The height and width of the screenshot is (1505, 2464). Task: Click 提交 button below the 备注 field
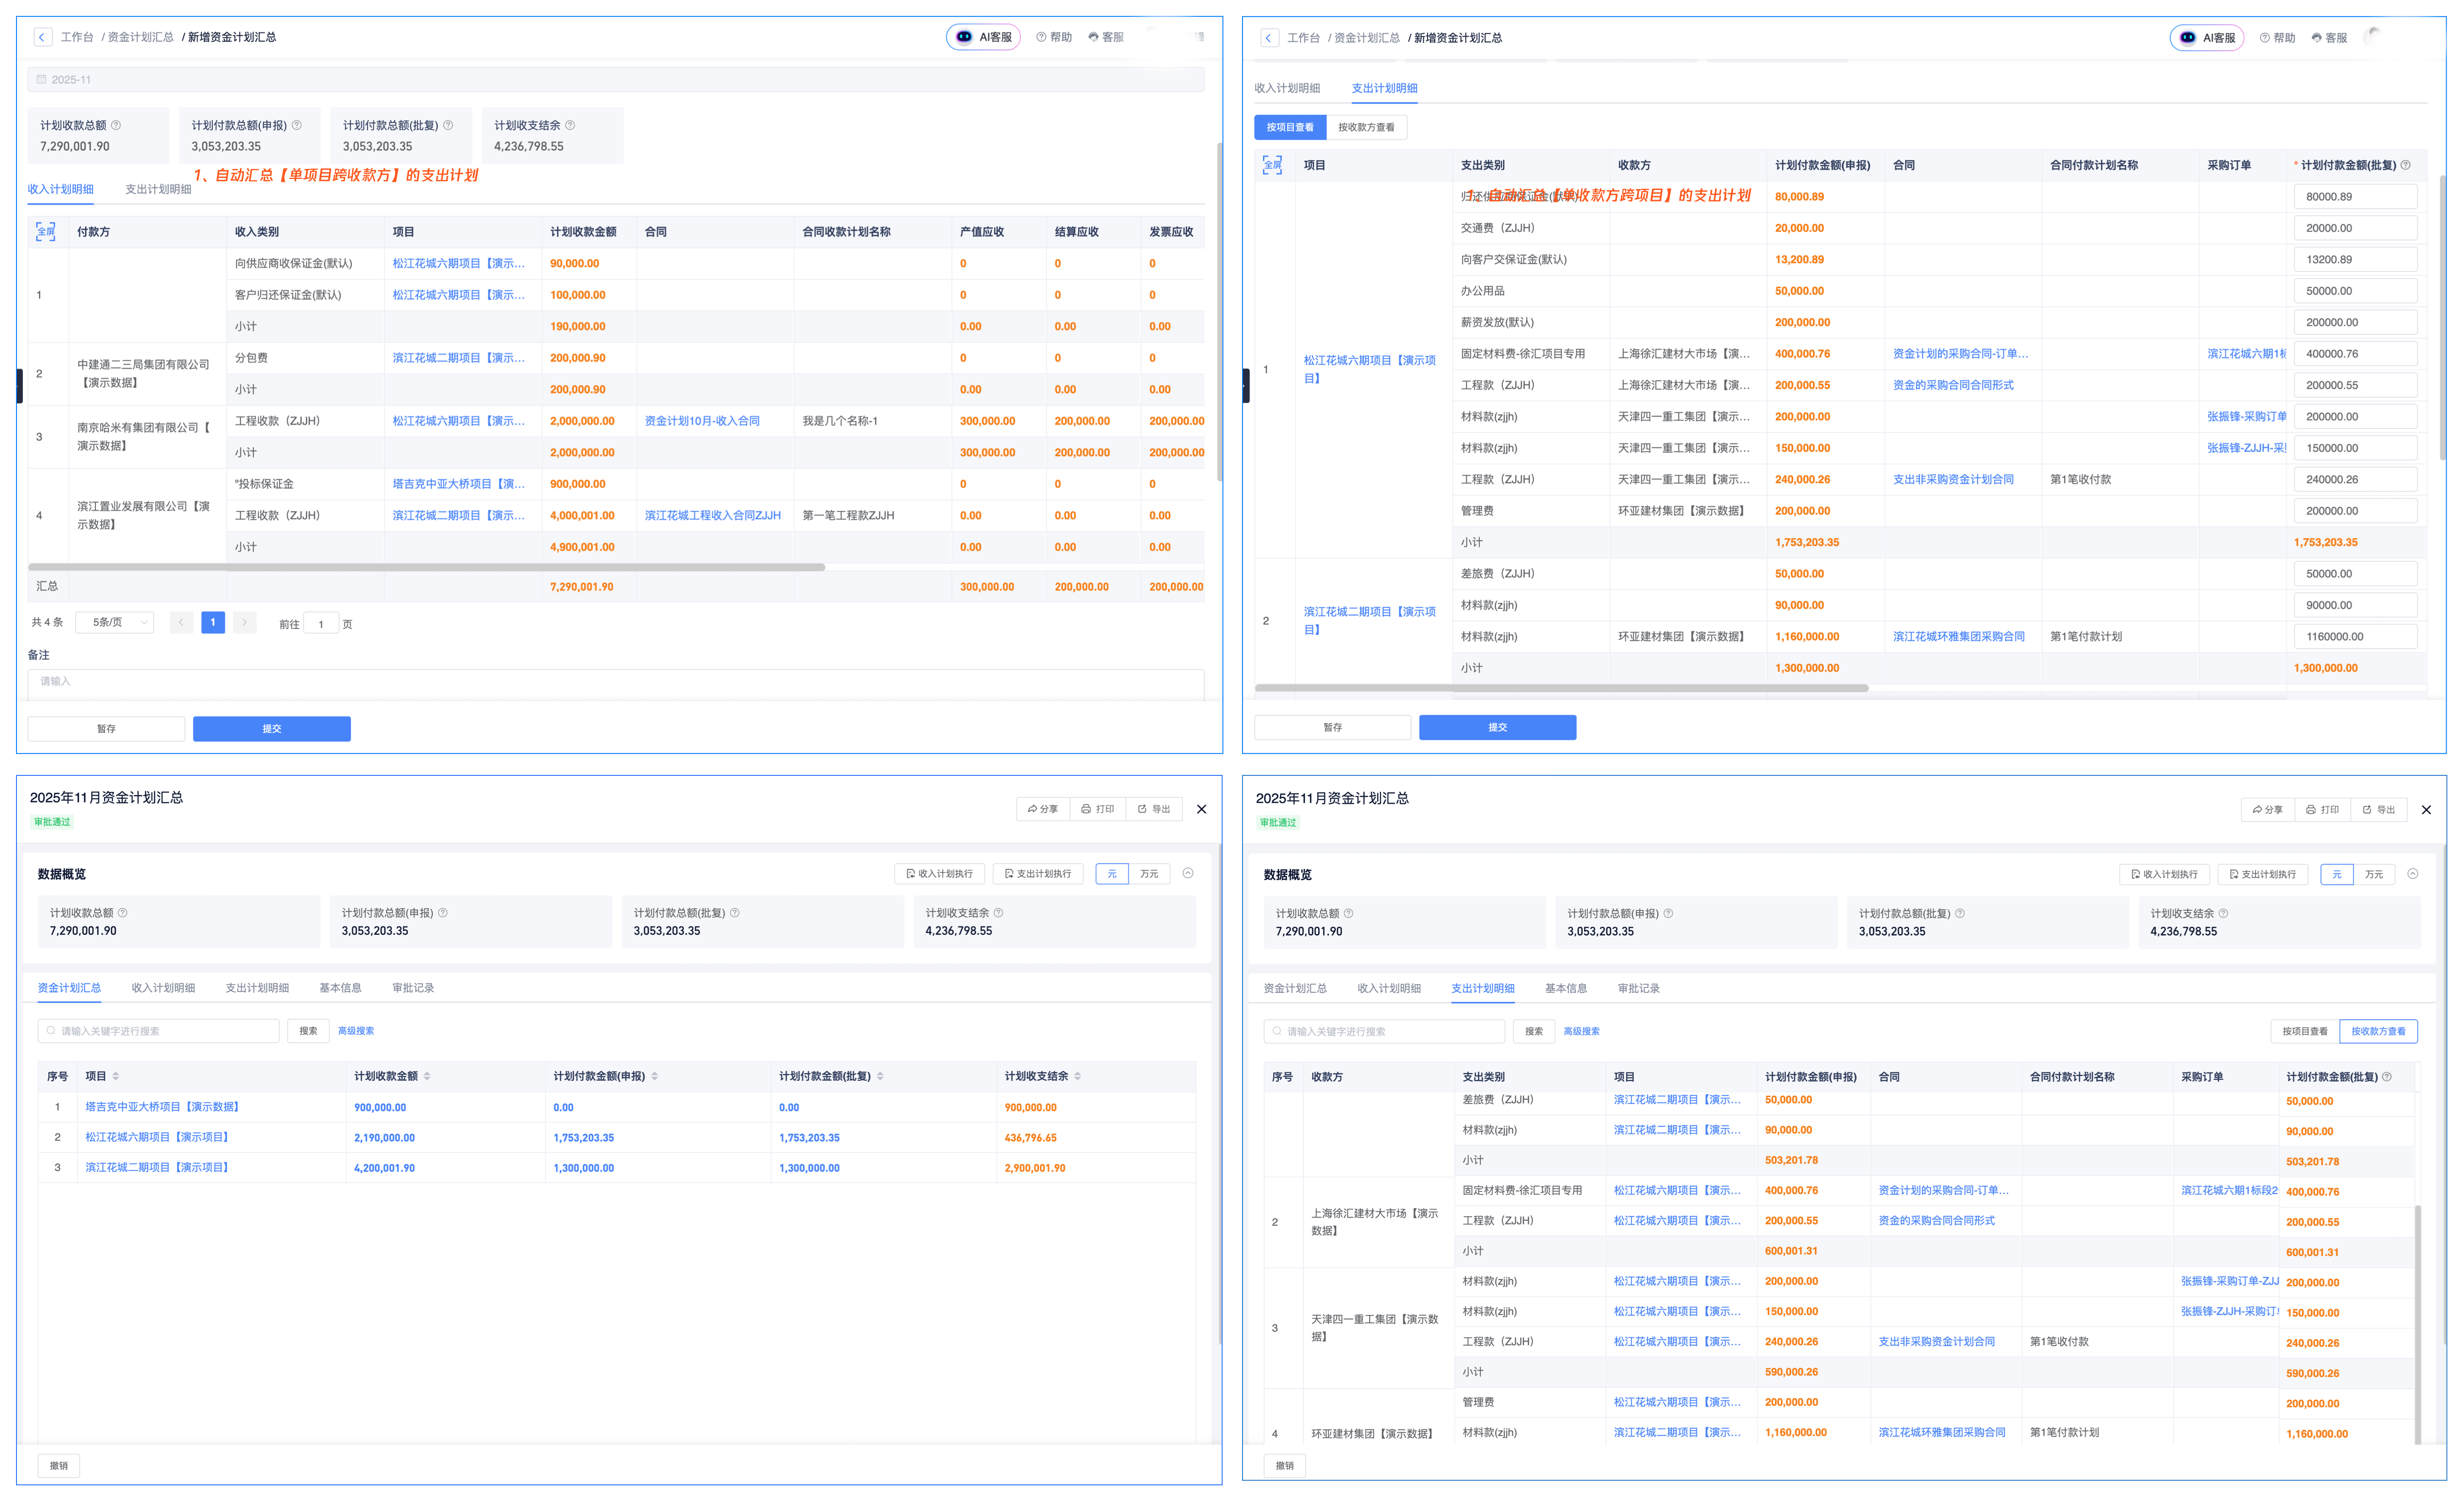pos(271,729)
